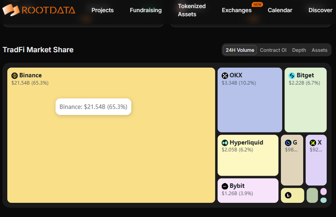The image size is (336, 217).
Task: Open Tokenized Assets menu
Action: coord(192,10)
